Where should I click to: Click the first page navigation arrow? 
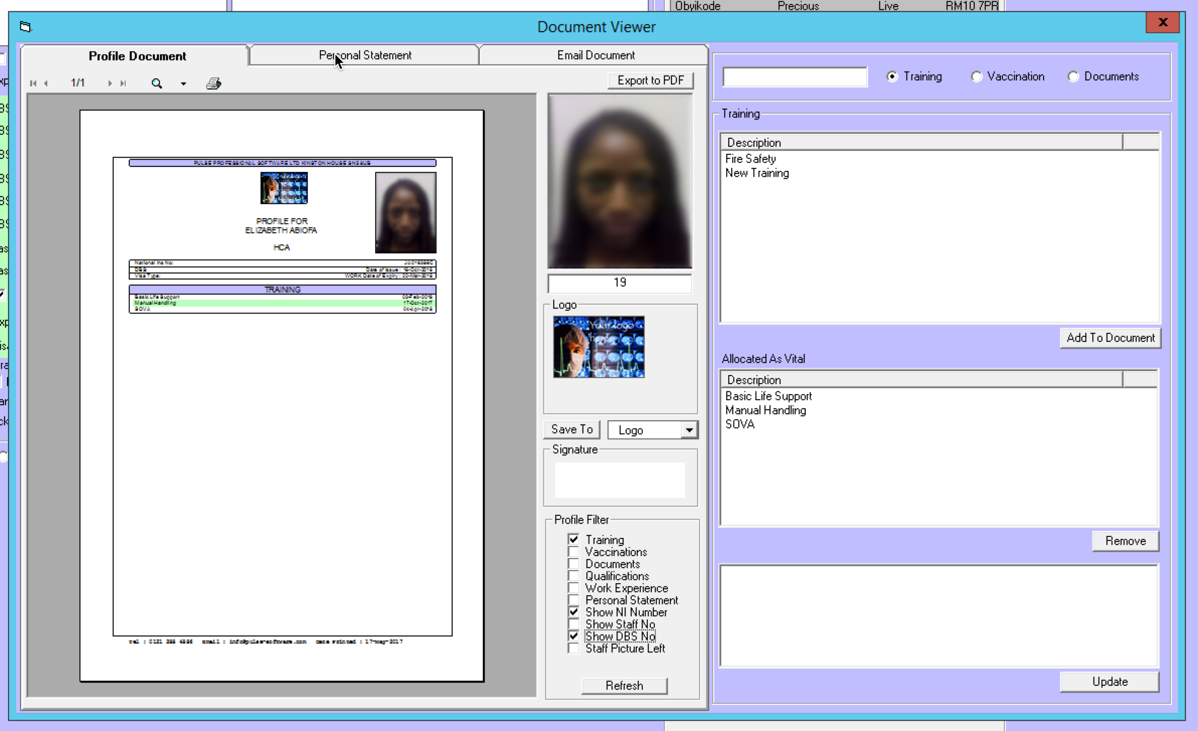click(x=33, y=83)
